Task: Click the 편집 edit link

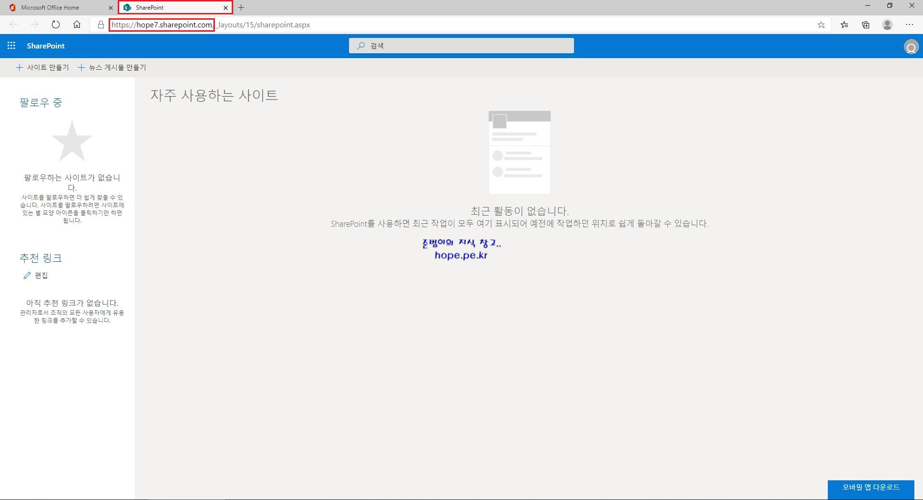Action: [36, 275]
